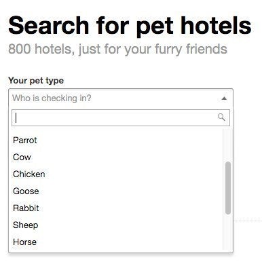
Task: Pick Chicken as pet type
Action: (x=115, y=174)
